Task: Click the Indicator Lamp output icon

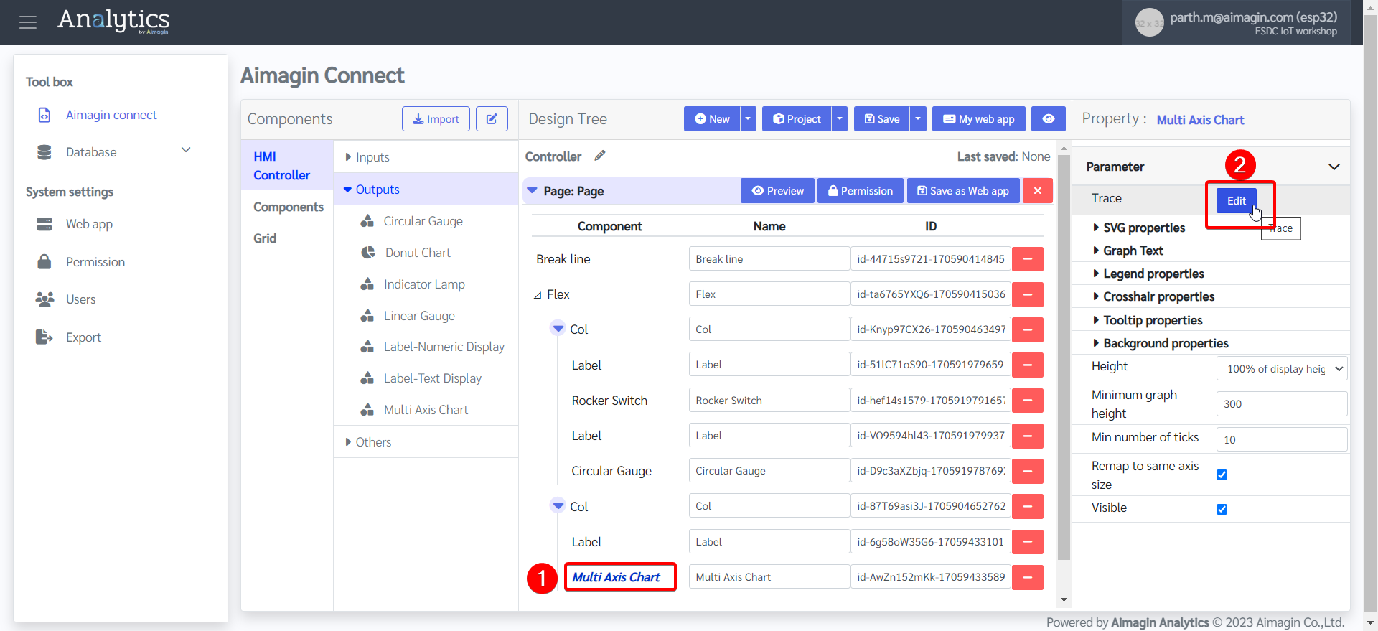Action: pyautogui.click(x=367, y=284)
